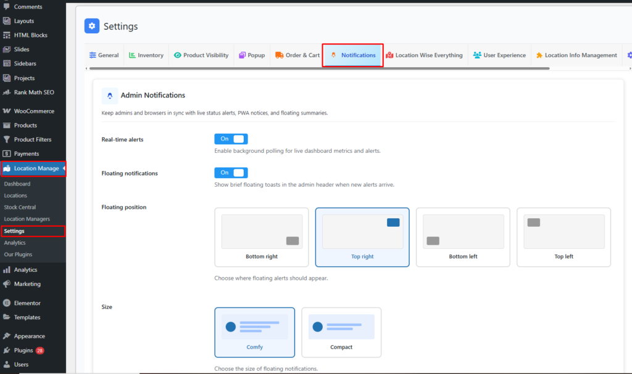Click the Elementor sidebar icon
632x374 pixels.
pyautogui.click(x=7, y=303)
